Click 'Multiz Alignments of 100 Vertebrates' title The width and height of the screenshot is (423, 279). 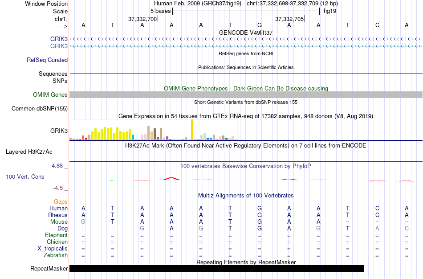[246, 195]
